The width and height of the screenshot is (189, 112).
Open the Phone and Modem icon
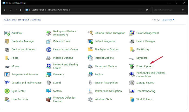tap(90, 66)
